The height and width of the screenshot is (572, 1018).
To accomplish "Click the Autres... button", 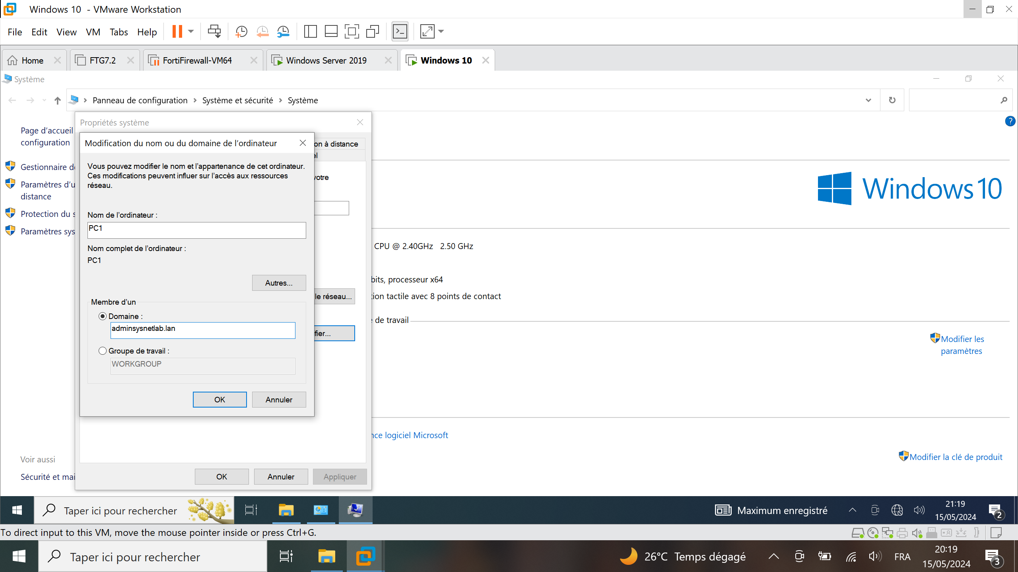I will (279, 283).
